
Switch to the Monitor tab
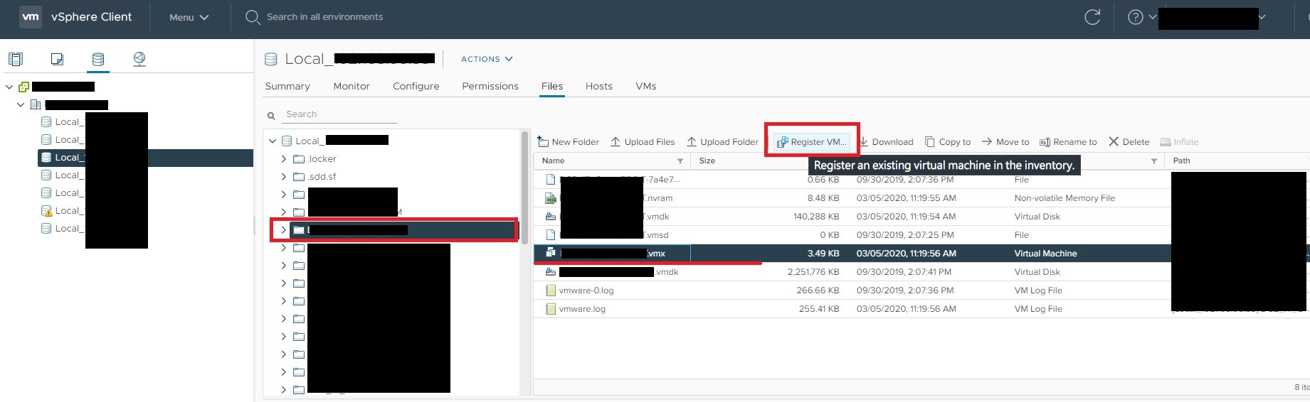tap(352, 86)
